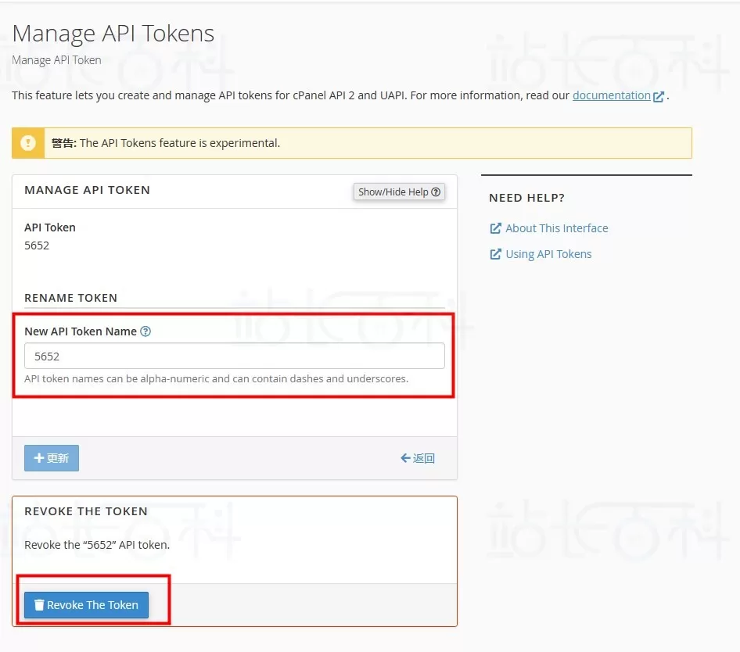Click the left arrow icon beside 返回
740x652 pixels.
[x=405, y=458]
